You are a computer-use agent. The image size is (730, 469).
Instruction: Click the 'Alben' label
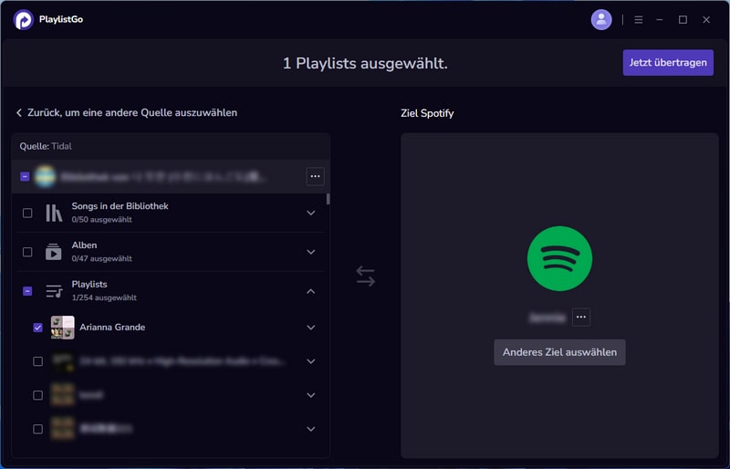(84, 245)
